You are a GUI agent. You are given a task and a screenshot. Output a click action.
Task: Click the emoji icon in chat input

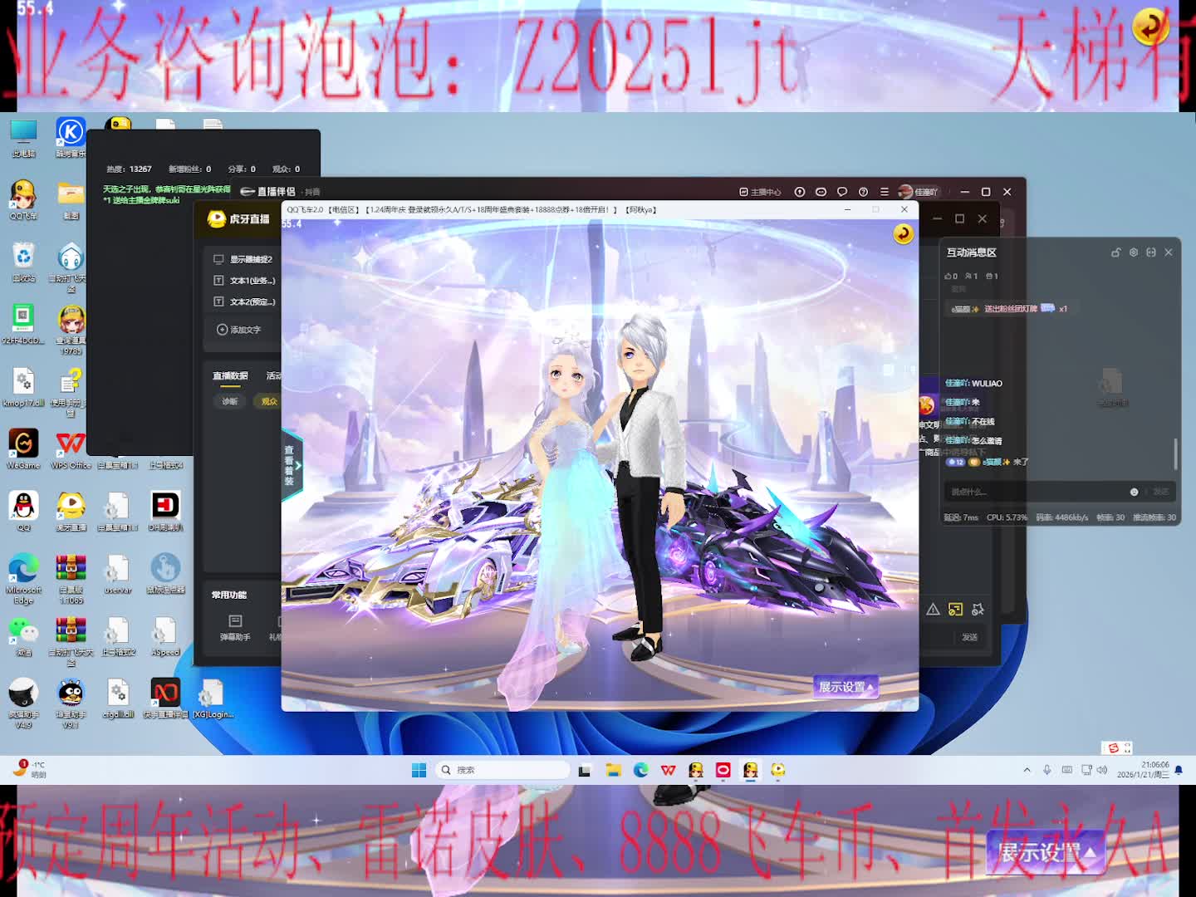pos(1134,492)
